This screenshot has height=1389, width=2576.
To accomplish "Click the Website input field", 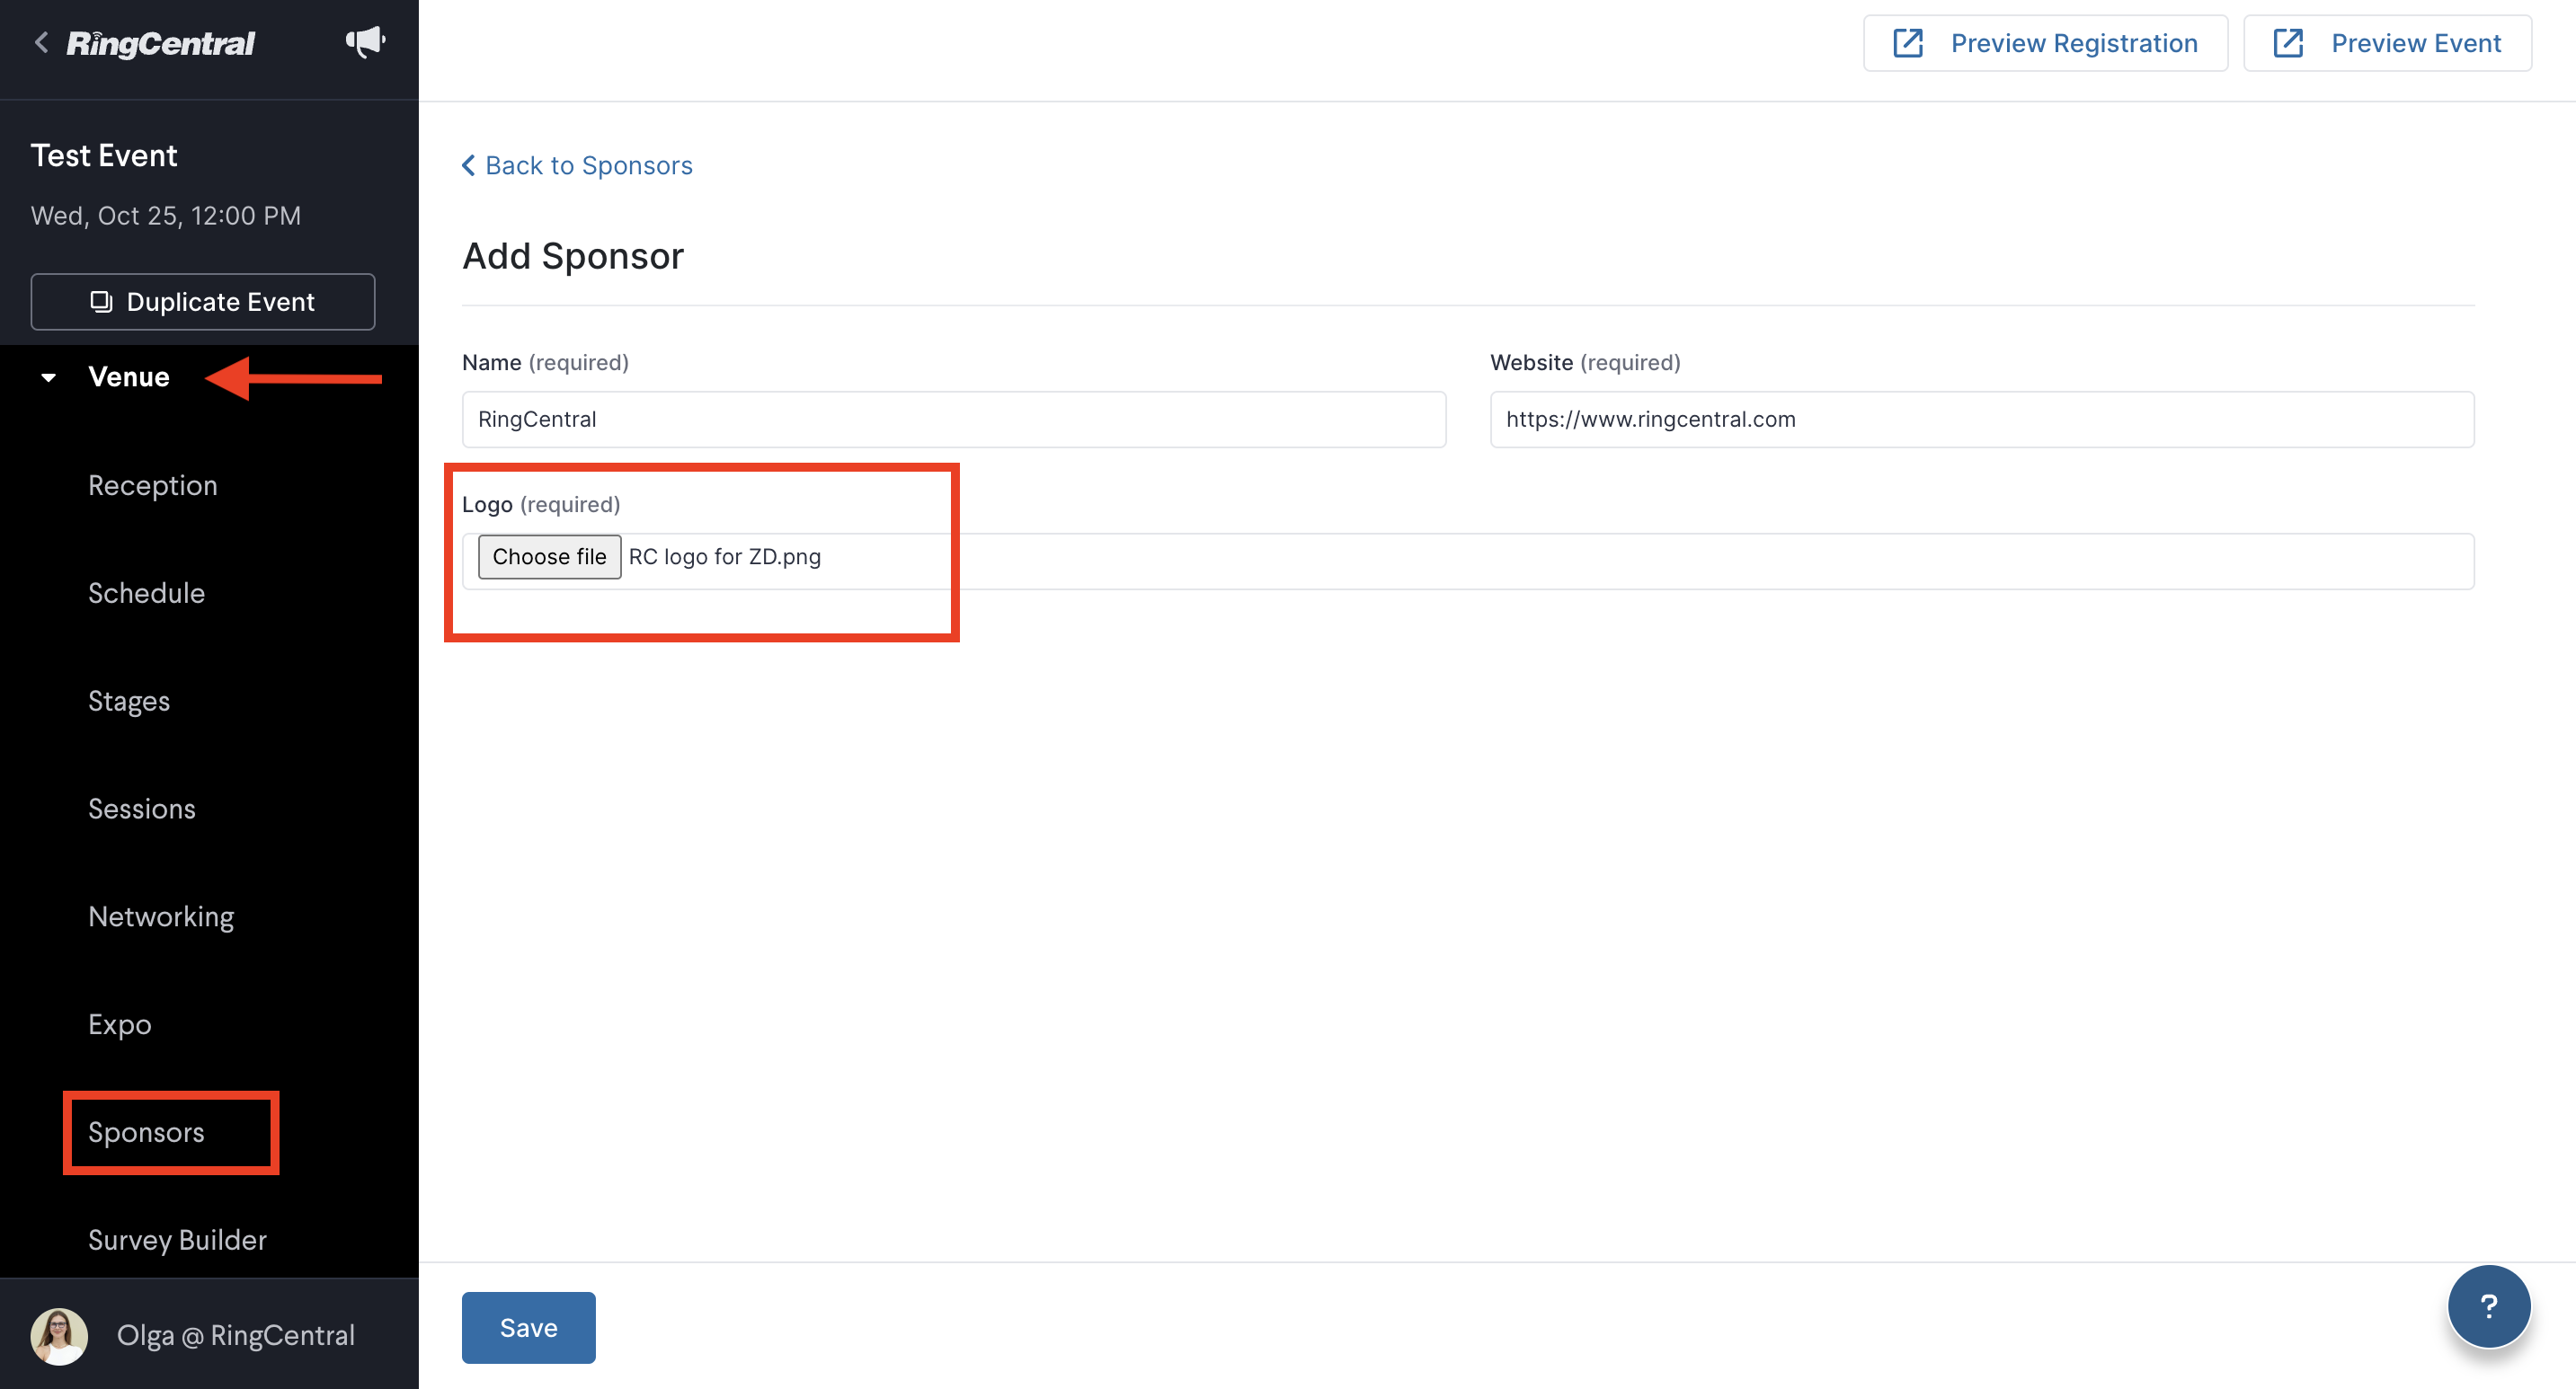I will coord(1981,420).
